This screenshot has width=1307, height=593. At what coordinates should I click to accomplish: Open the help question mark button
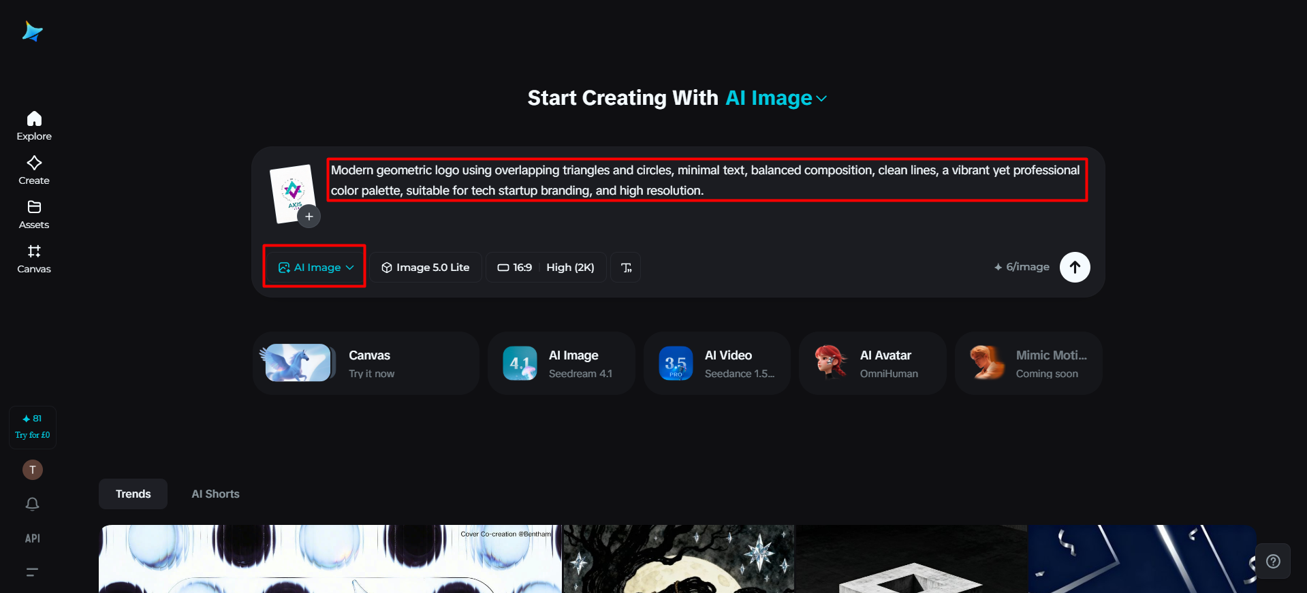[1273, 561]
